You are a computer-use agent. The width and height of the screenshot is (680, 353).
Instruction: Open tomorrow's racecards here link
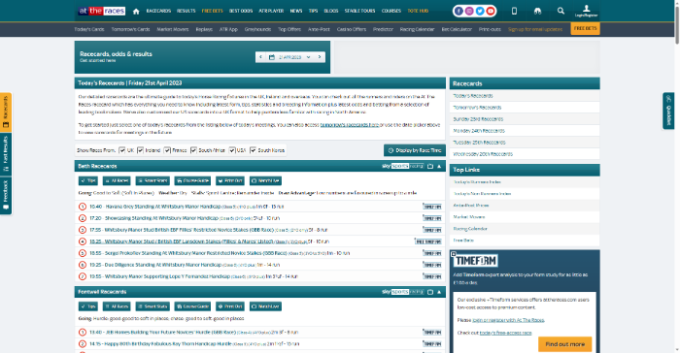pos(350,125)
